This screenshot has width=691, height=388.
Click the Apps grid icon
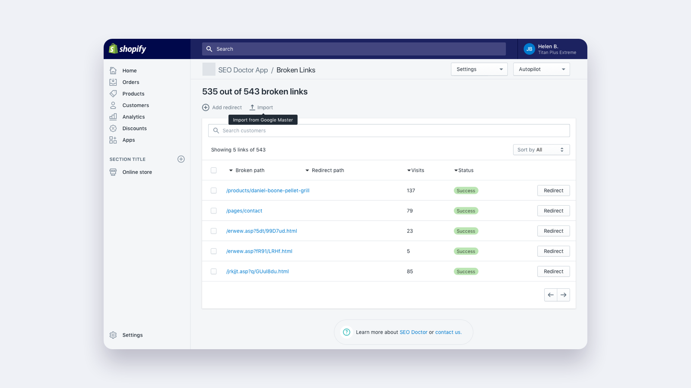[x=113, y=140]
